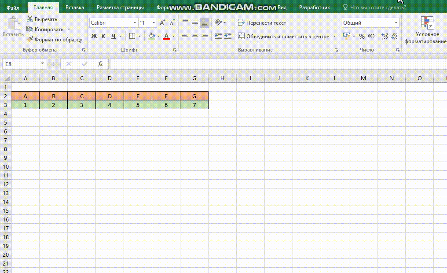Open the Разметка страницы tab
Viewport: 447px width, 273px height.
(x=120, y=7)
